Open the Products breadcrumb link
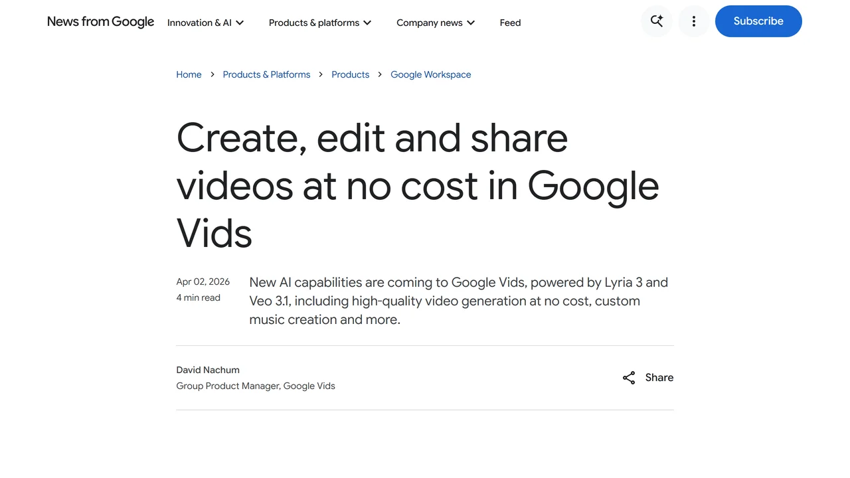The width and height of the screenshot is (850, 478). tap(350, 74)
